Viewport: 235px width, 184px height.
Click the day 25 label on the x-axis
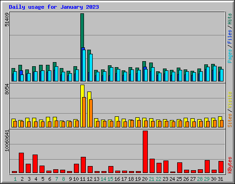(x=179, y=179)
